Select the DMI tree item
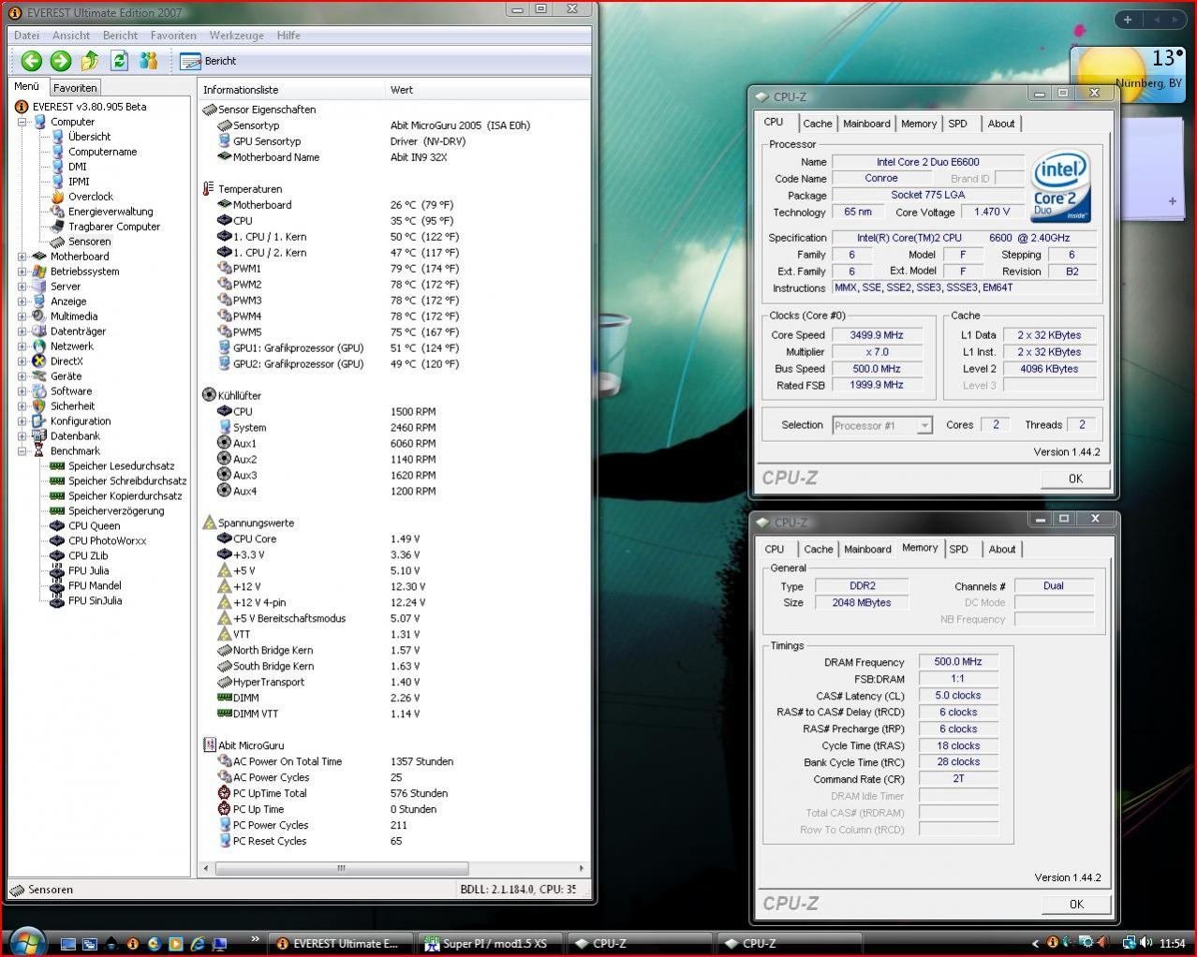The height and width of the screenshot is (957, 1197). click(77, 167)
